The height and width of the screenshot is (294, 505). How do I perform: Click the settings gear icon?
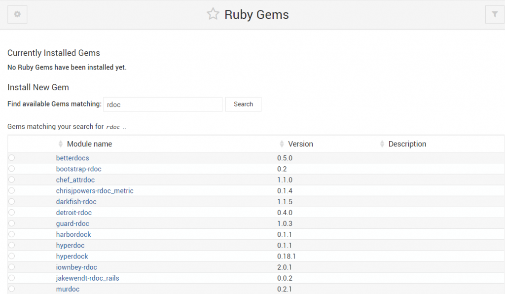pyautogui.click(x=17, y=14)
